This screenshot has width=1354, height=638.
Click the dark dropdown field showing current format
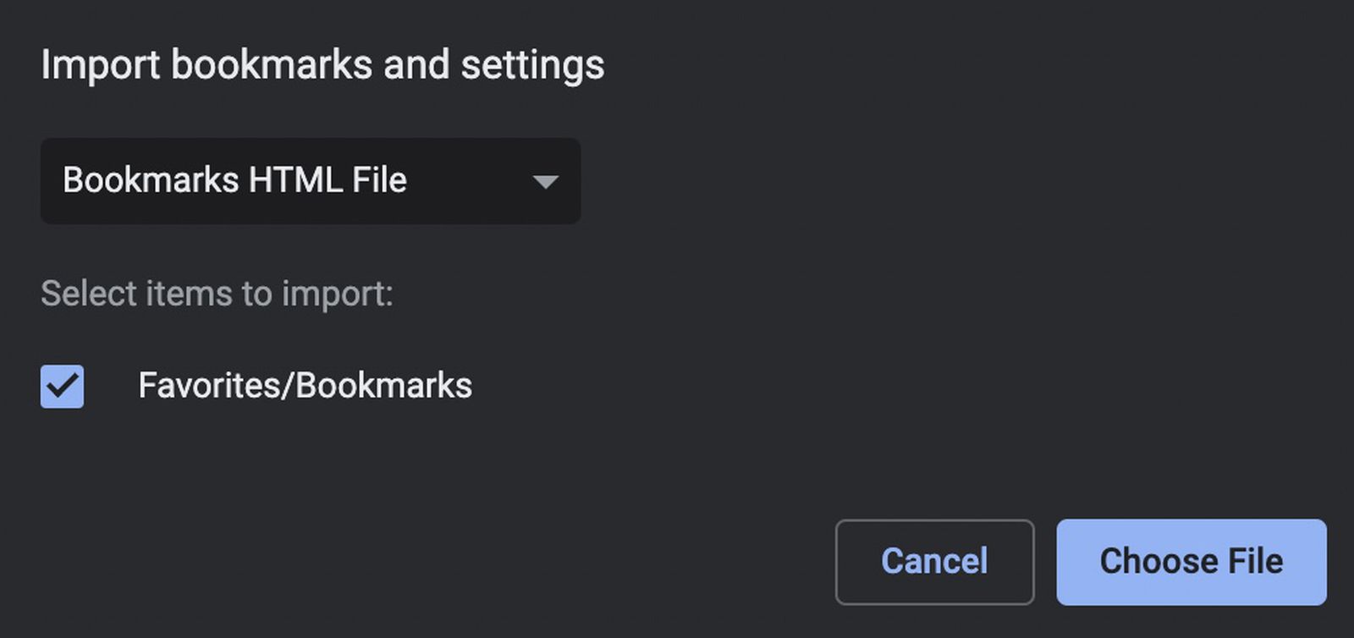click(310, 181)
